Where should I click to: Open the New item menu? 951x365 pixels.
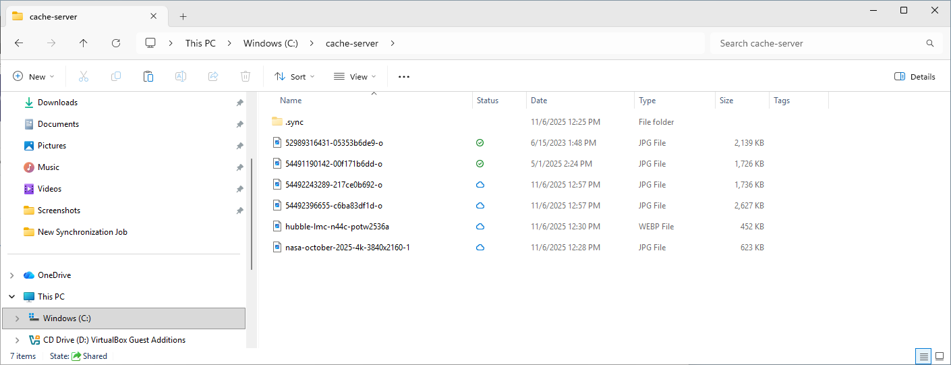pyautogui.click(x=34, y=77)
